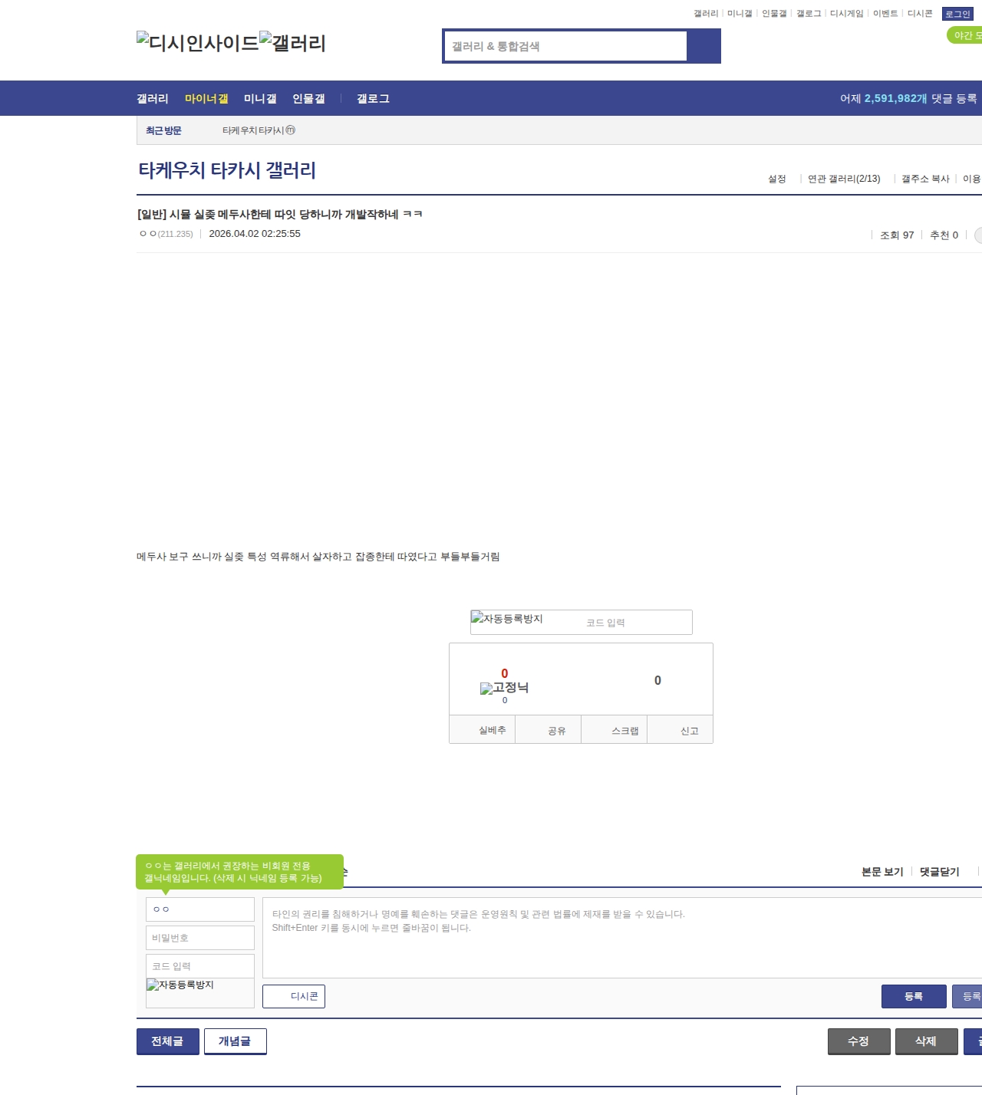Screen dimensions: 982x1095
Task: Open the recently visited 타케우치 타카시 gallery link
Action: pyautogui.click(x=259, y=131)
